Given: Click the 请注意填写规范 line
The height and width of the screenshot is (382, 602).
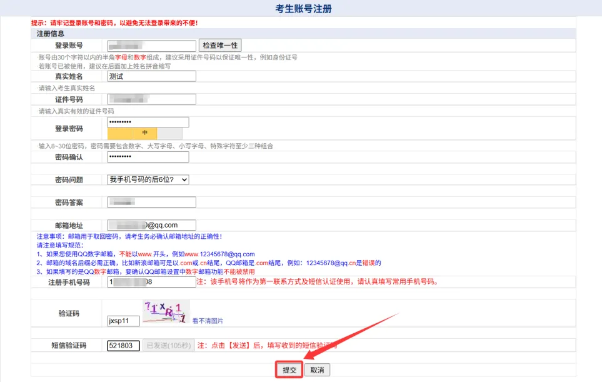Looking at the screenshot, I should tap(60, 245).
